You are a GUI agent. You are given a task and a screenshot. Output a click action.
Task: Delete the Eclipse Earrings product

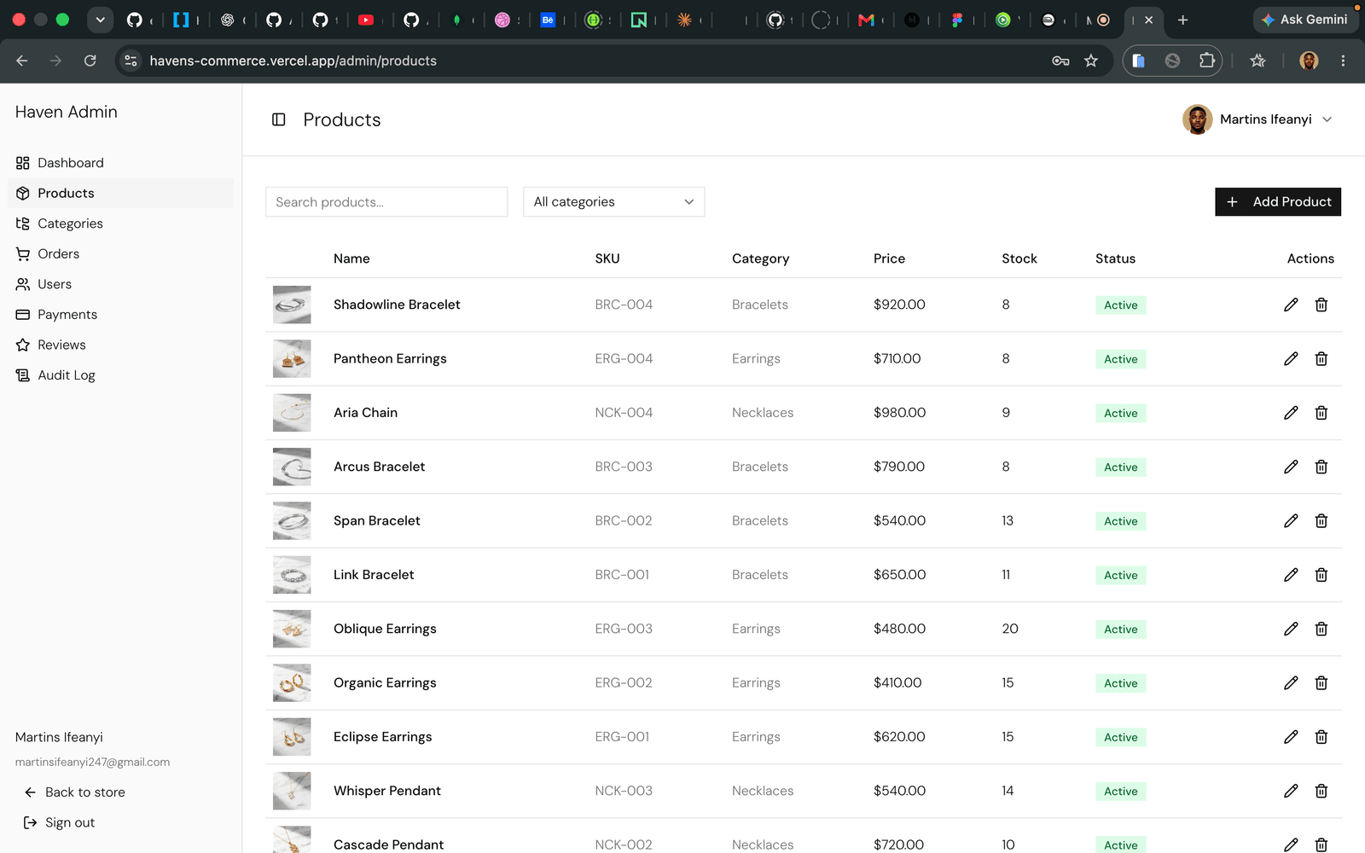(1321, 737)
